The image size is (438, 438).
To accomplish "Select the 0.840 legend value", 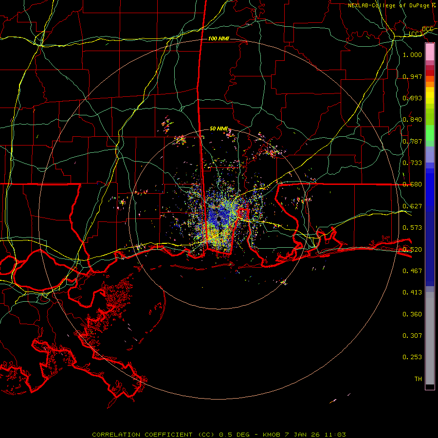I will 412,120.
